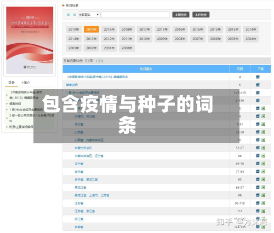The image size is (274, 233).
Task: Select the 2010年 yearbook
Action: coord(145,39)
